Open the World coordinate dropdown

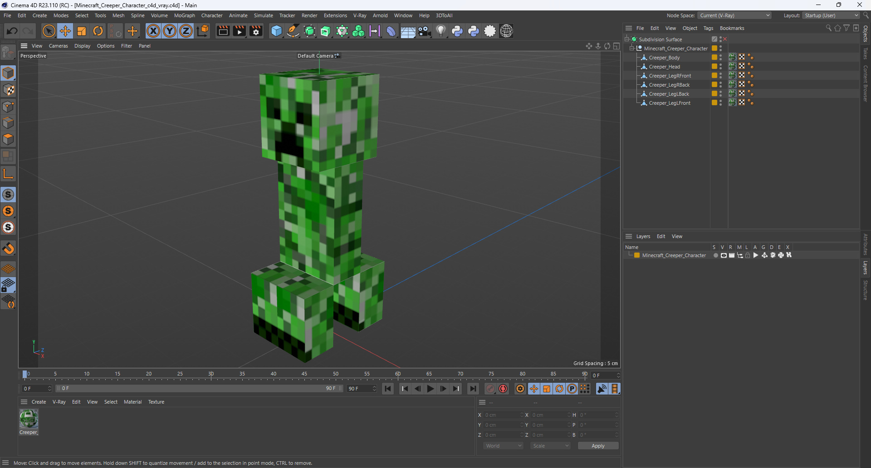click(503, 446)
